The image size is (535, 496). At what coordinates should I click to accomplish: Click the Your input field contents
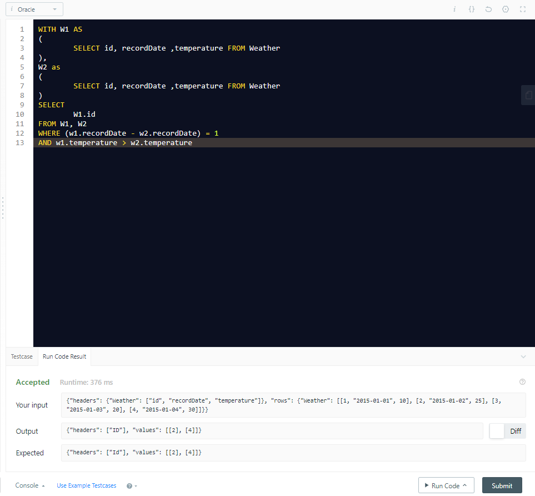coord(272,405)
